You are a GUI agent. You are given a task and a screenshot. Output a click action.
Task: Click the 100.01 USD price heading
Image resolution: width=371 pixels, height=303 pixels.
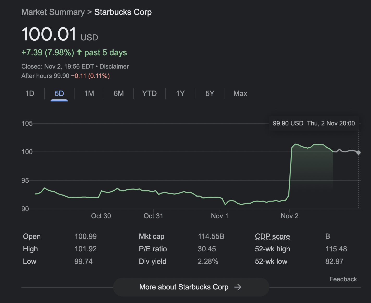tap(49, 34)
